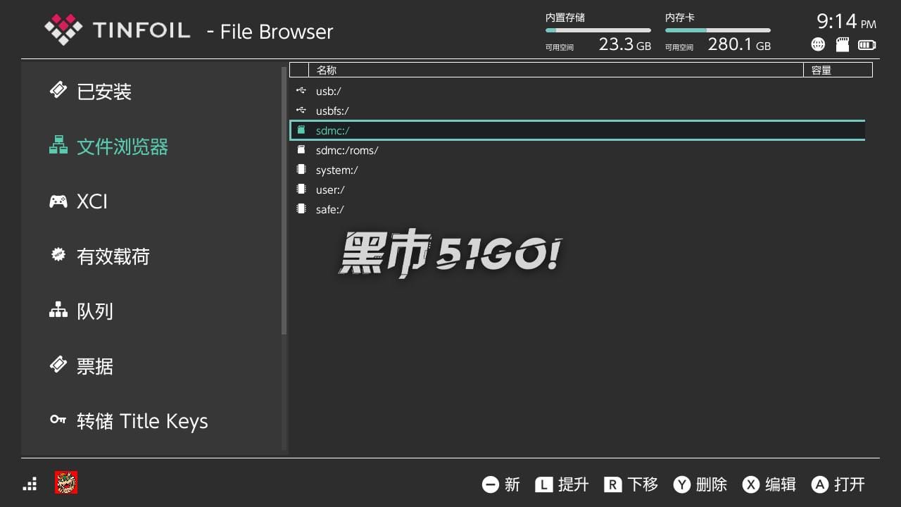
Task: Click the key icon beside 转储 Title Keys
Action: pyautogui.click(x=58, y=420)
